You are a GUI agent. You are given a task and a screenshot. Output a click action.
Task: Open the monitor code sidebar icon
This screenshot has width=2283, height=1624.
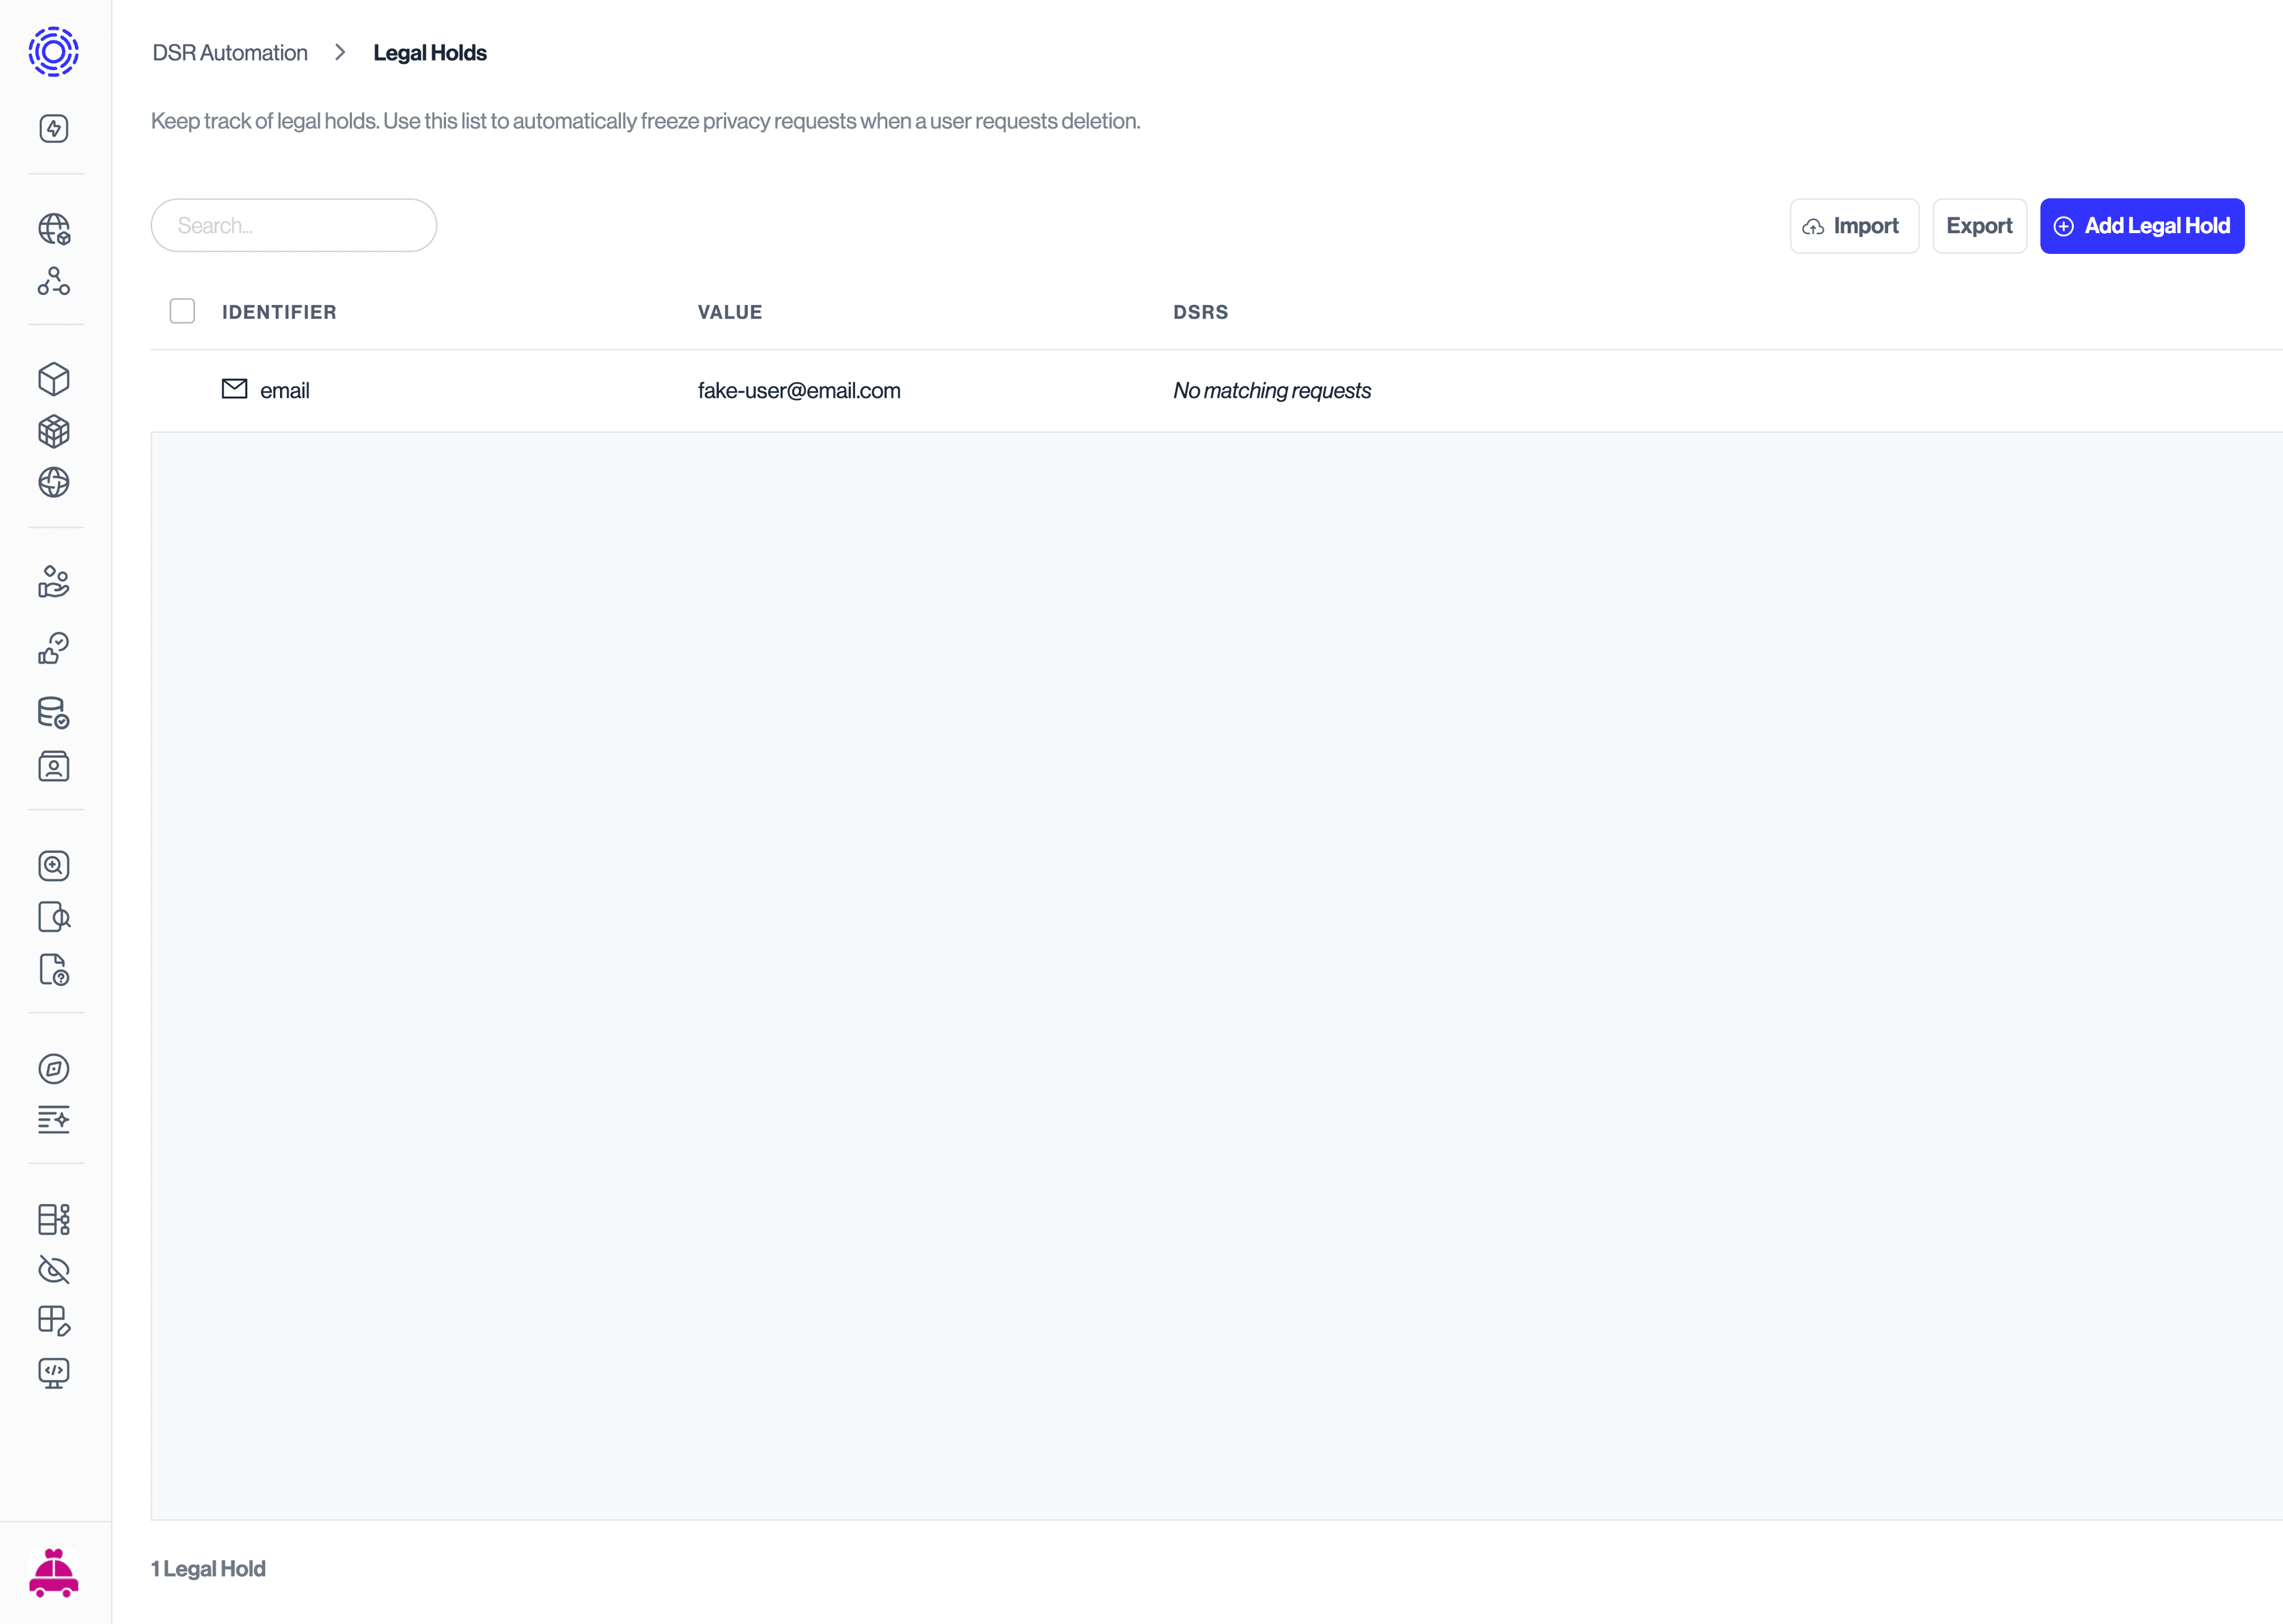[54, 1372]
